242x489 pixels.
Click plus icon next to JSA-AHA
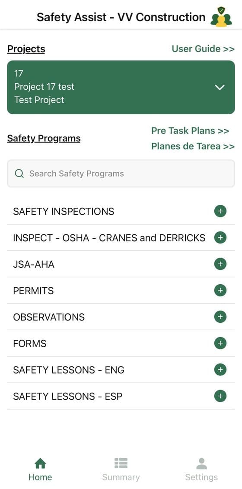tap(220, 264)
